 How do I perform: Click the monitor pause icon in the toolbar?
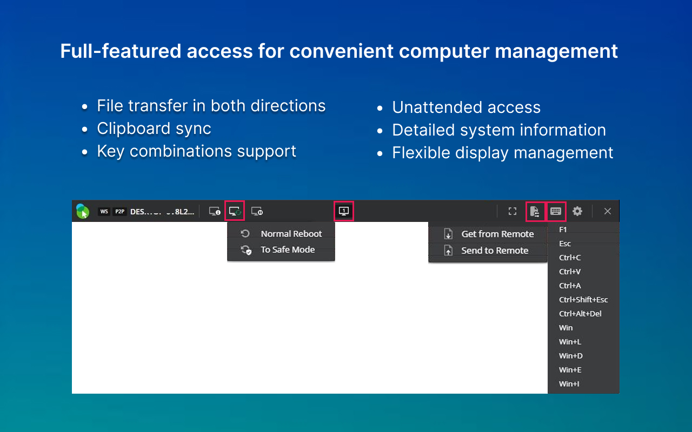tap(257, 211)
